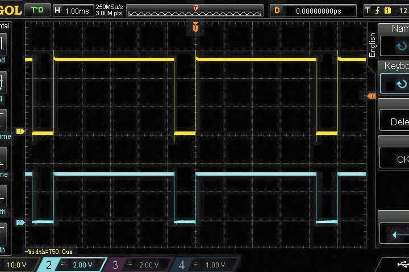Click the channel 1 ground marker
409x272 pixels.
(20, 131)
